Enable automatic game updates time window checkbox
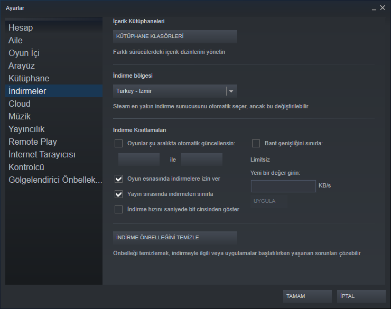The image size is (391, 309). coord(118,144)
